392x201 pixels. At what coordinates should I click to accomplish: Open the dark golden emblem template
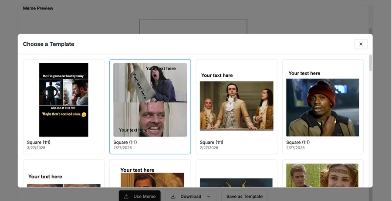(237, 174)
